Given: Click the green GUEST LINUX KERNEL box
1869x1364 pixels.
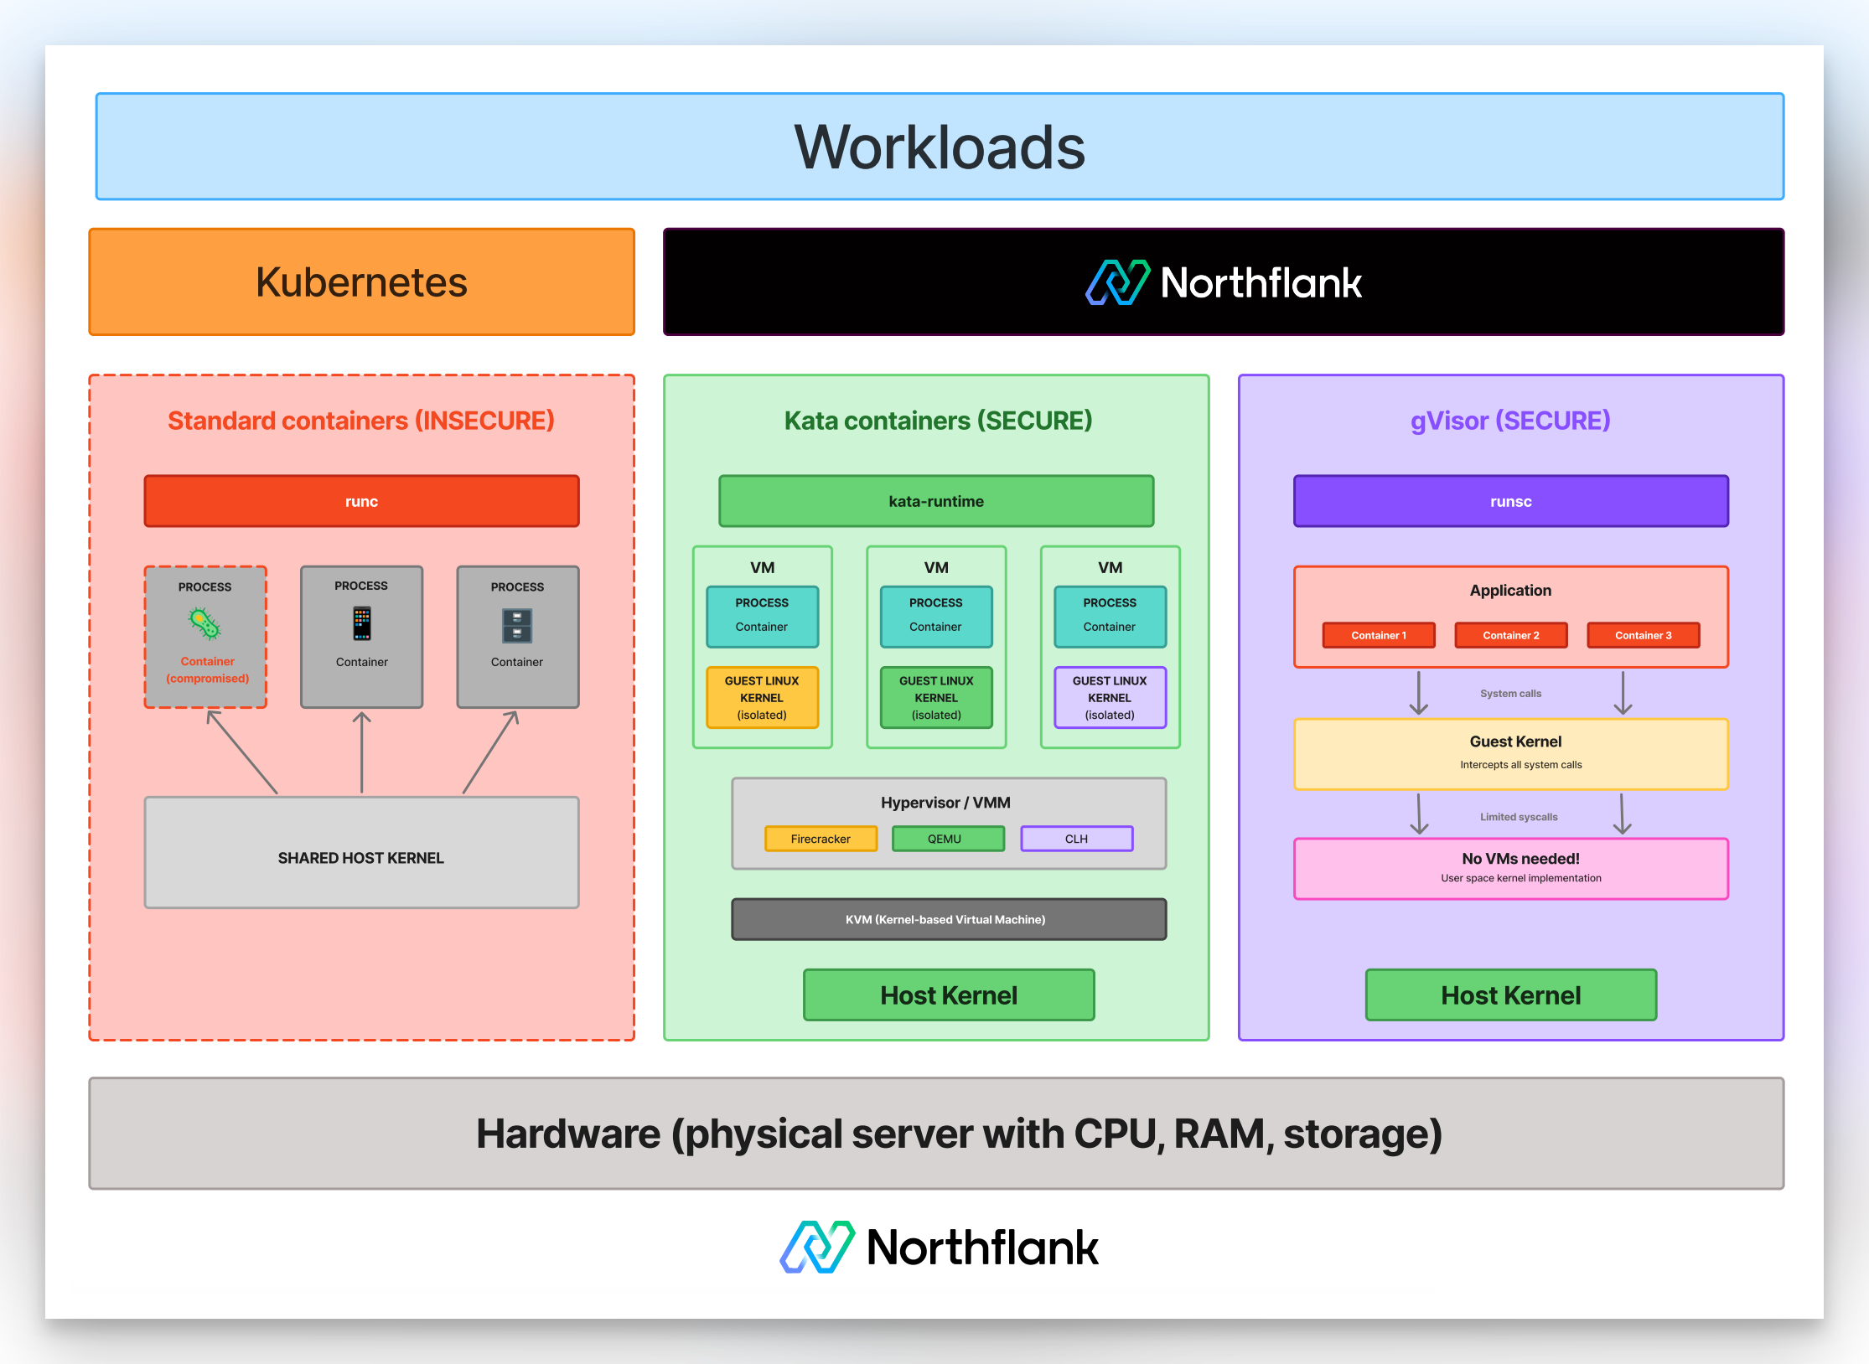Looking at the screenshot, I should click(x=936, y=698).
